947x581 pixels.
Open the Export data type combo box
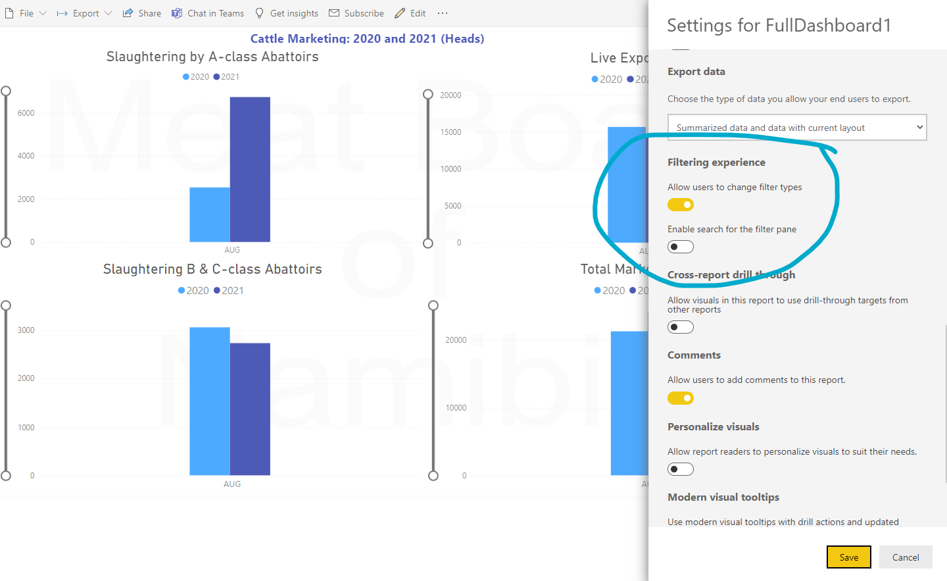pos(797,128)
